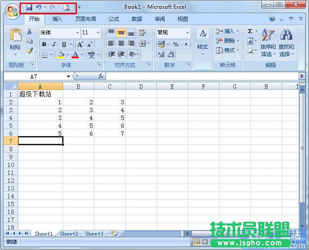The image size is (309, 250).
Task: Click the Save icon in Quick Access Toolbar
Action: [x=29, y=7]
